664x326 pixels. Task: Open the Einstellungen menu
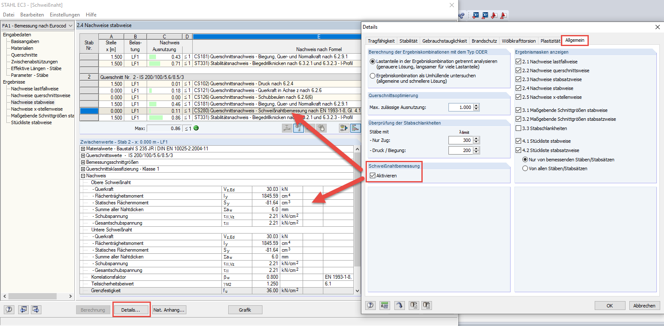click(x=65, y=15)
